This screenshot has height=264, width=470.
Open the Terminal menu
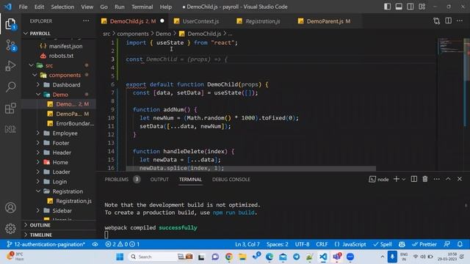[142, 7]
